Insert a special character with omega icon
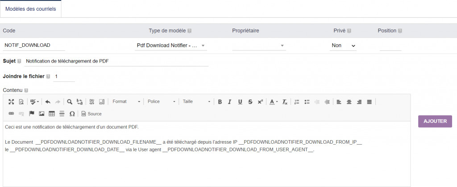The height and width of the screenshot is (187, 457). (x=72, y=114)
